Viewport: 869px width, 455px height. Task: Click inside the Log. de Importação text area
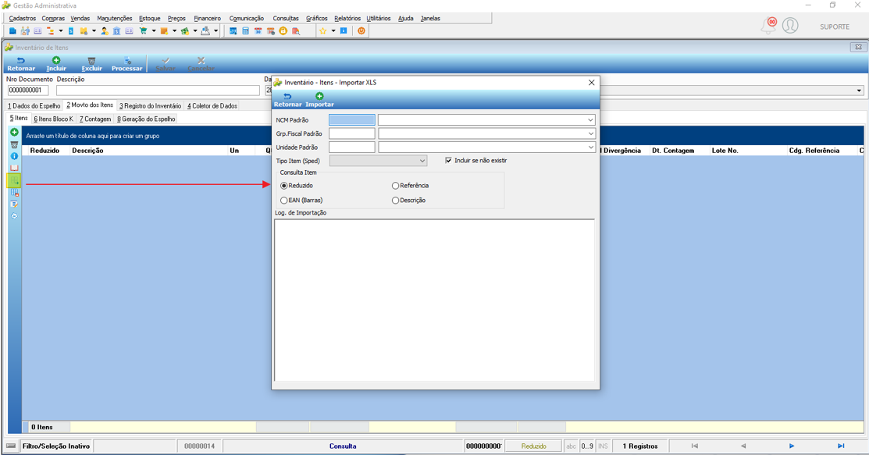[x=434, y=300]
